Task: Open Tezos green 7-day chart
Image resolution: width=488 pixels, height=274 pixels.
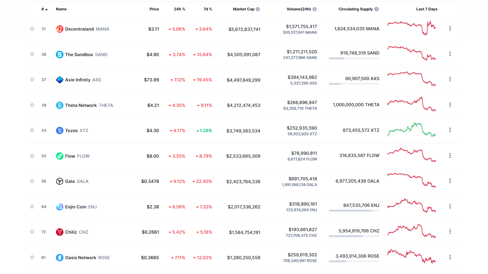Action: pyautogui.click(x=412, y=130)
